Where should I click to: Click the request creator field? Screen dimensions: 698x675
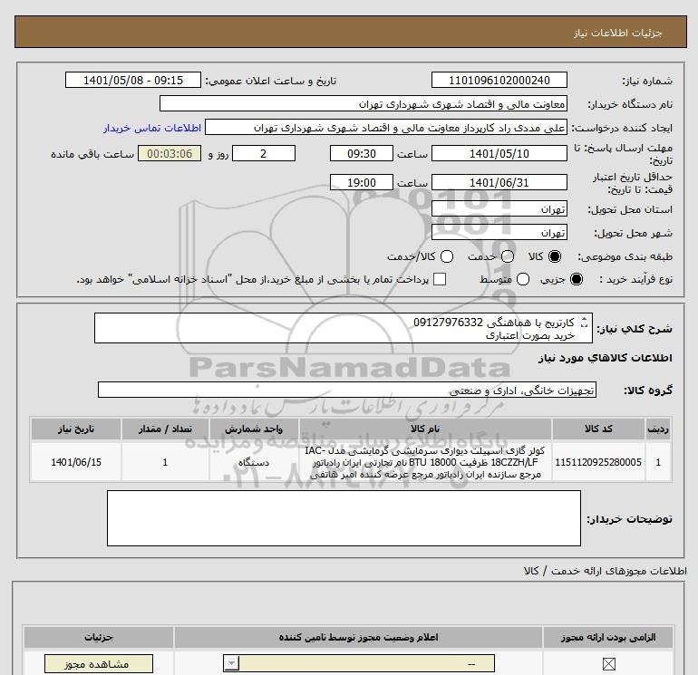(386, 128)
